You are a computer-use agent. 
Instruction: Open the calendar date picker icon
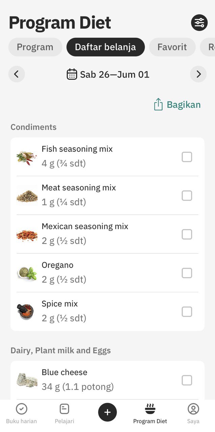pos(72,74)
